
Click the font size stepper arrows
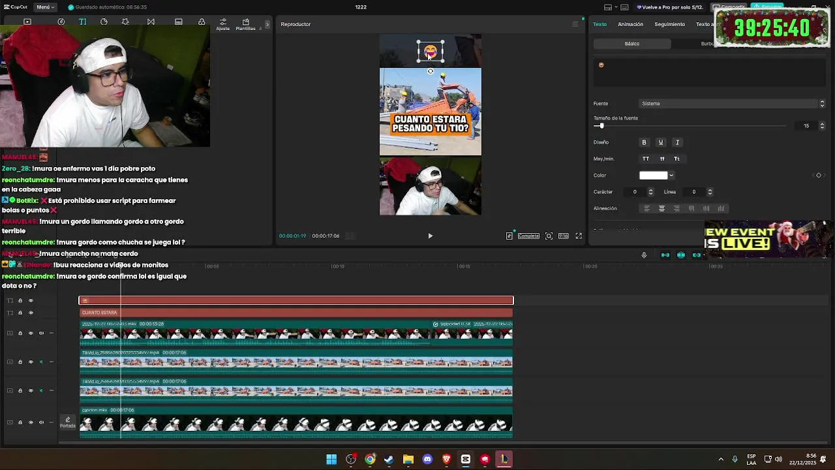coord(822,125)
